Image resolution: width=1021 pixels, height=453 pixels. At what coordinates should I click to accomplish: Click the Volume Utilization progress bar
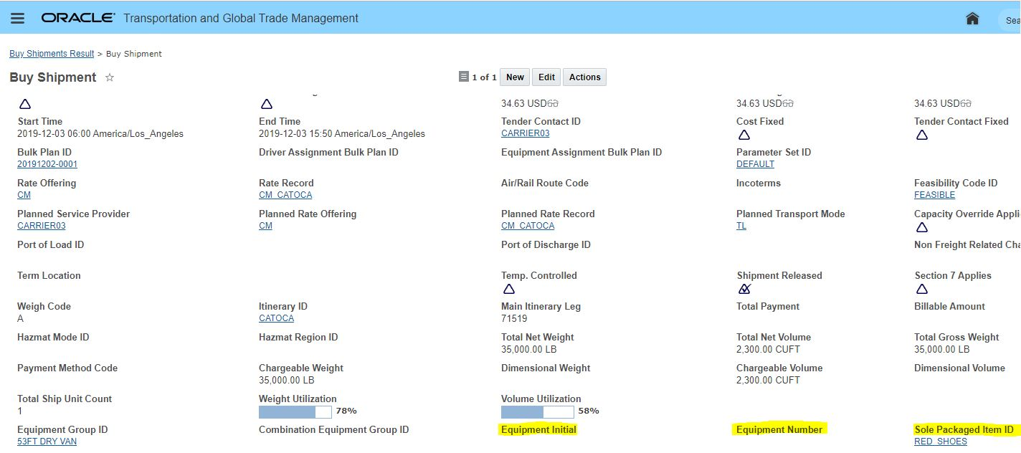tap(537, 411)
